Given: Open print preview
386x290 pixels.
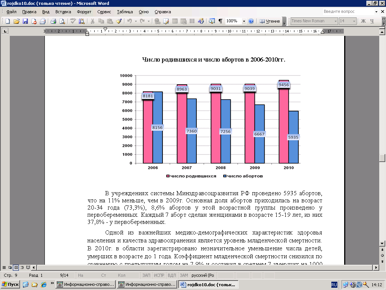Looking at the screenshot, I should (62, 21).
